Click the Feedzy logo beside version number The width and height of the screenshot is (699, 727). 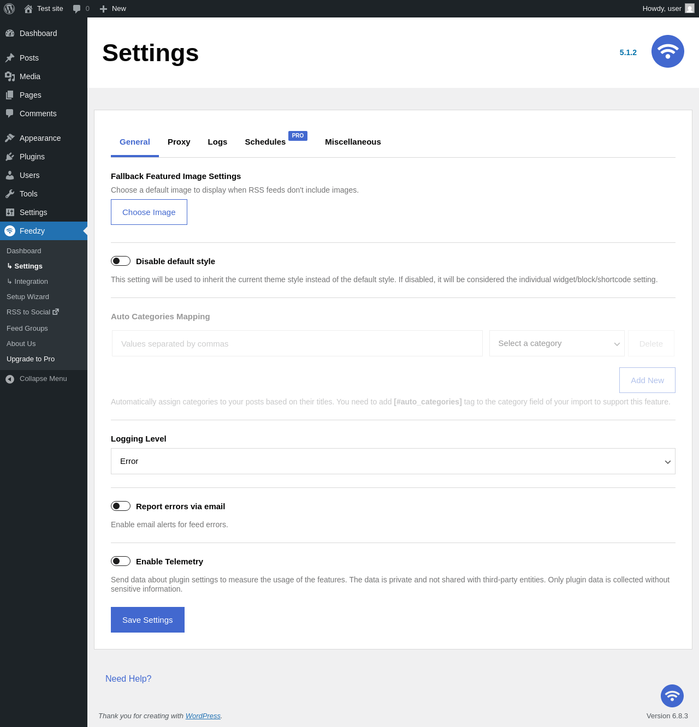[x=667, y=51]
